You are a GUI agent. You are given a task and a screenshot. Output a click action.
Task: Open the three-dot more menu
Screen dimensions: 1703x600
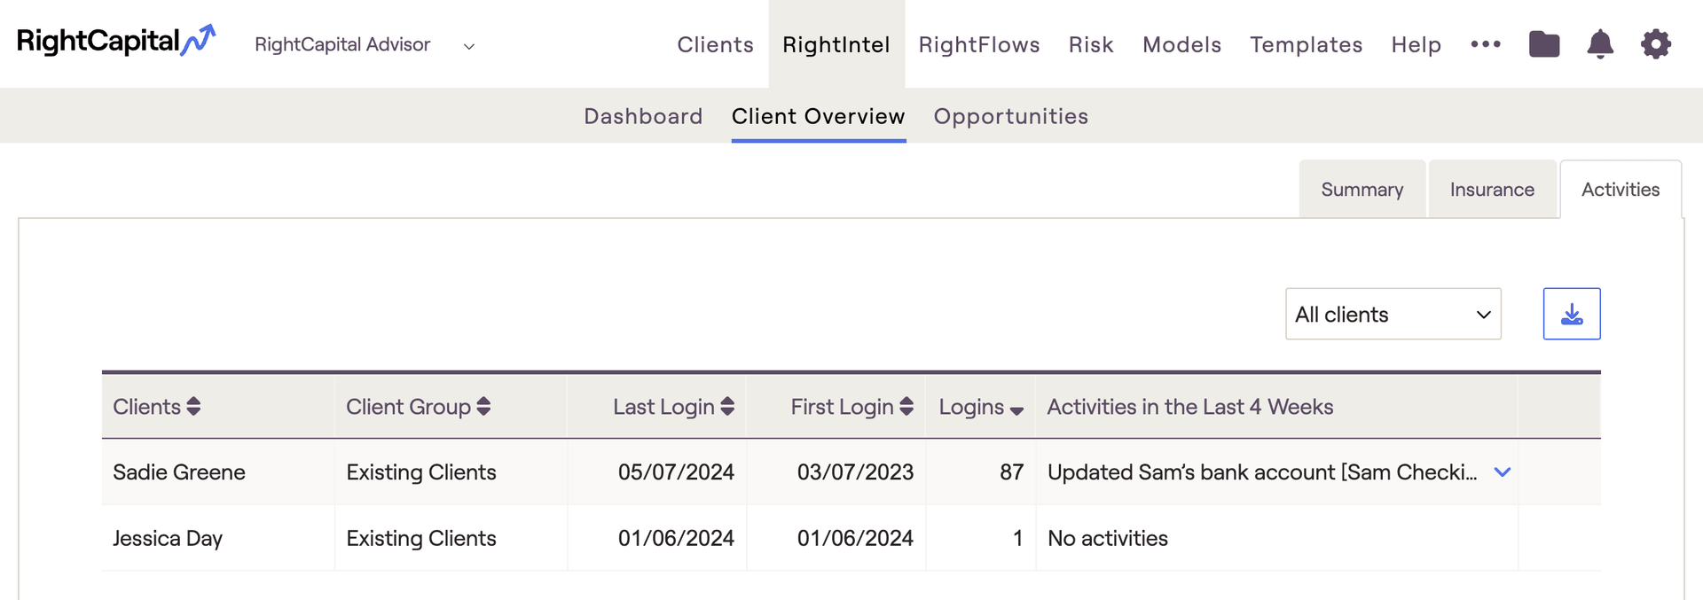pyautogui.click(x=1486, y=43)
